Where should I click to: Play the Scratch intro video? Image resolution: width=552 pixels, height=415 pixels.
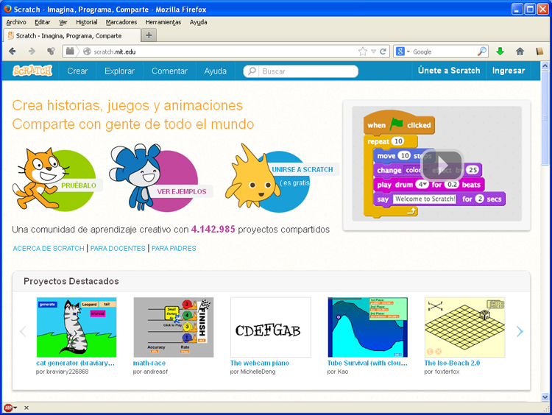[x=442, y=164]
